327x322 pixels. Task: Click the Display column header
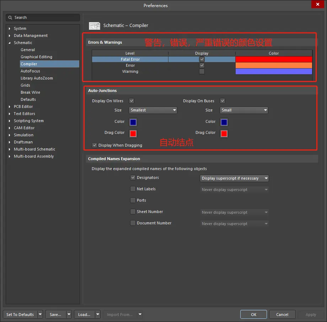(x=202, y=53)
